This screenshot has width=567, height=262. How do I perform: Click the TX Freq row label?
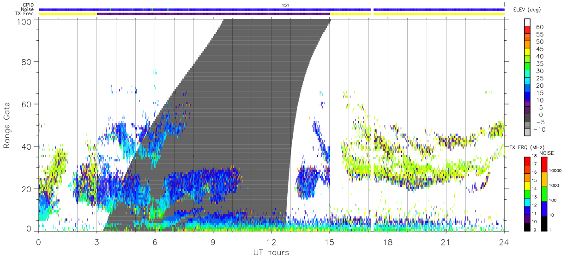(x=25, y=14)
